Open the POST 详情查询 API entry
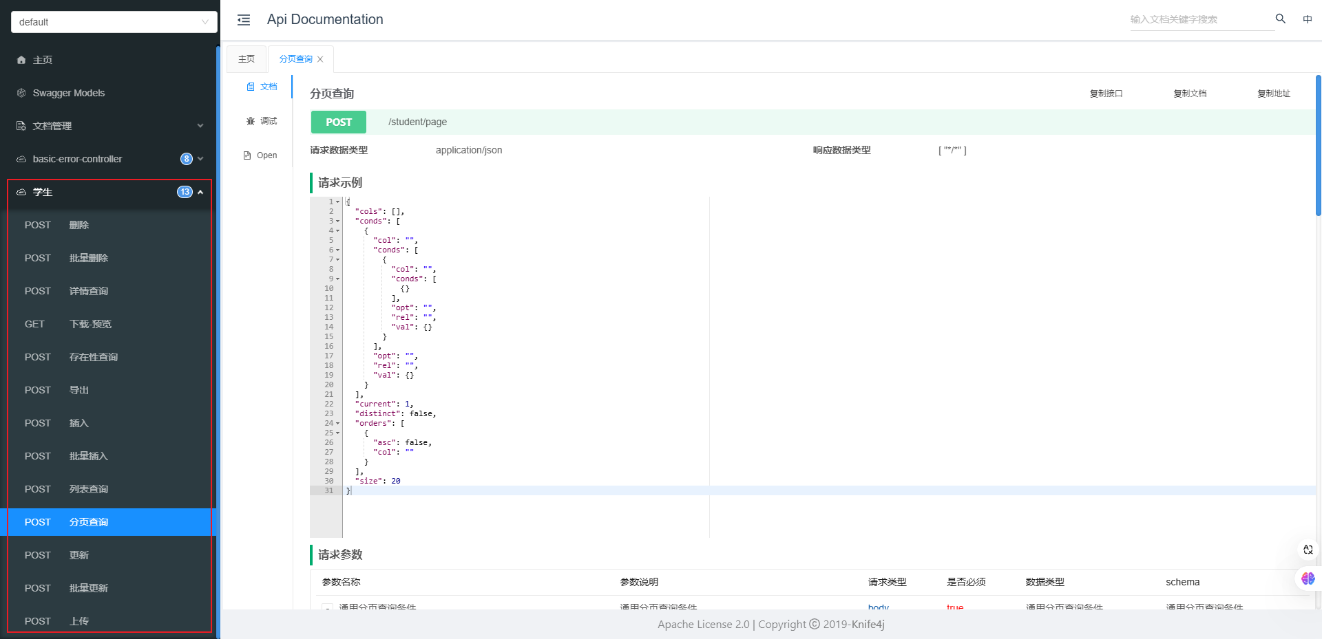1322x639 pixels. pos(108,291)
